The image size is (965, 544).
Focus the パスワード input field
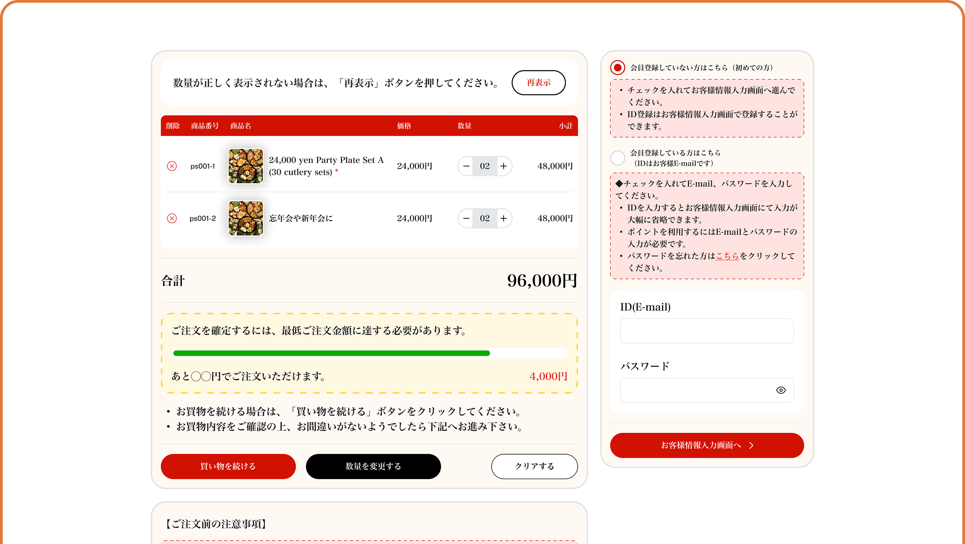click(707, 390)
